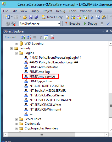112x142 pixels.
Task: Open the View menu
Action: [24, 11]
